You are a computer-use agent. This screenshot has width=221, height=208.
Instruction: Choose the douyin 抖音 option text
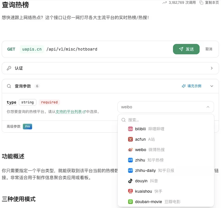(141, 181)
